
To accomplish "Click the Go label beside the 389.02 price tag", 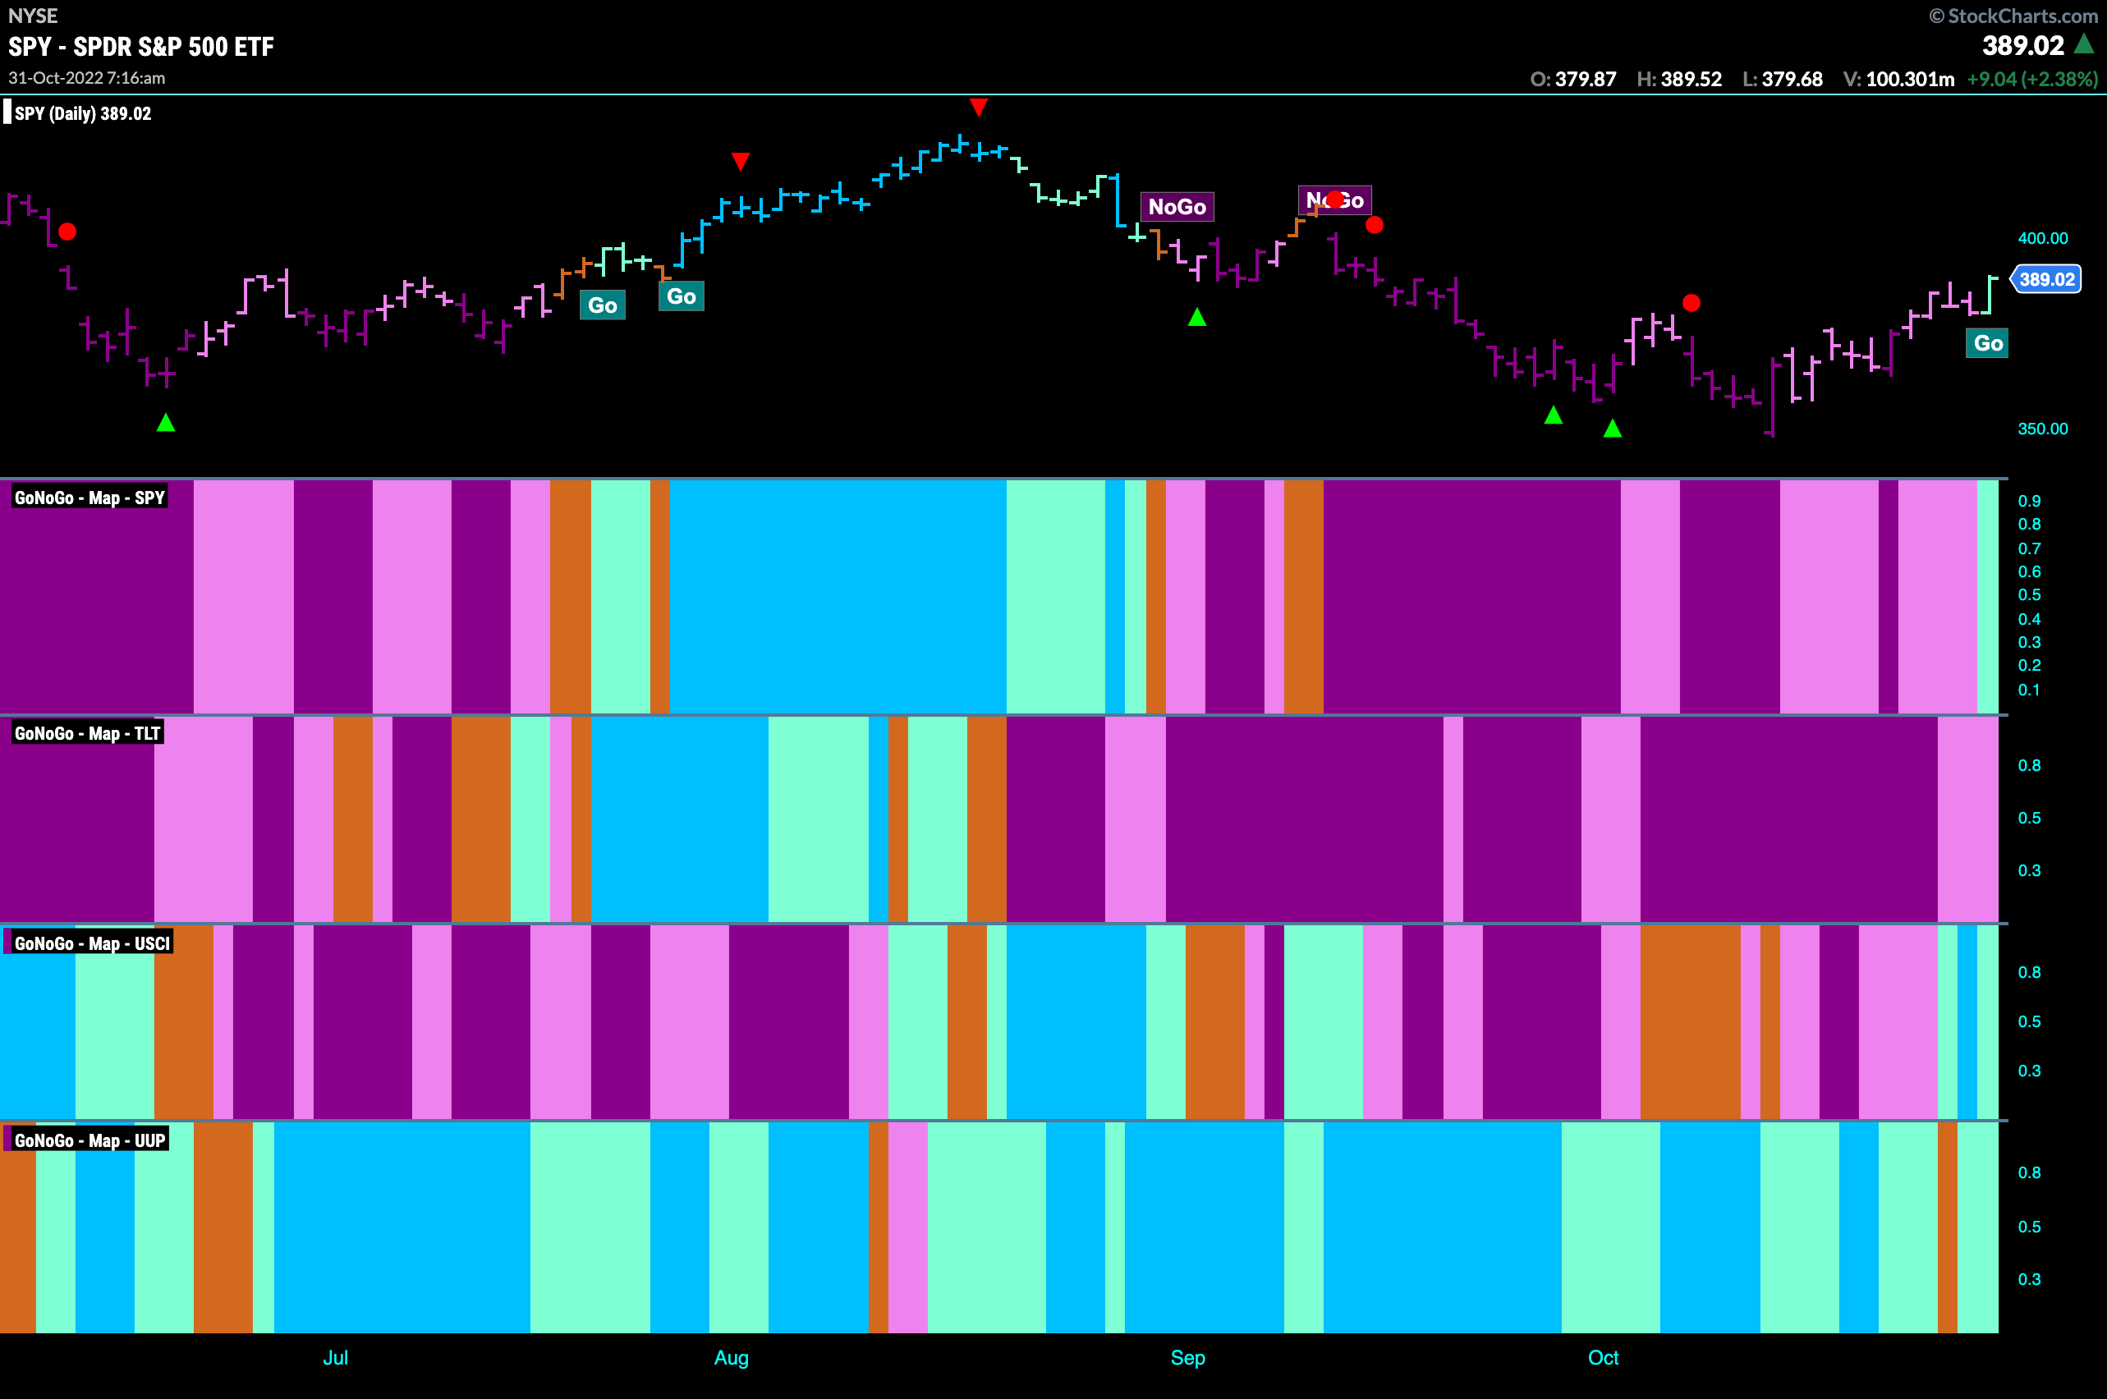I will [1987, 343].
